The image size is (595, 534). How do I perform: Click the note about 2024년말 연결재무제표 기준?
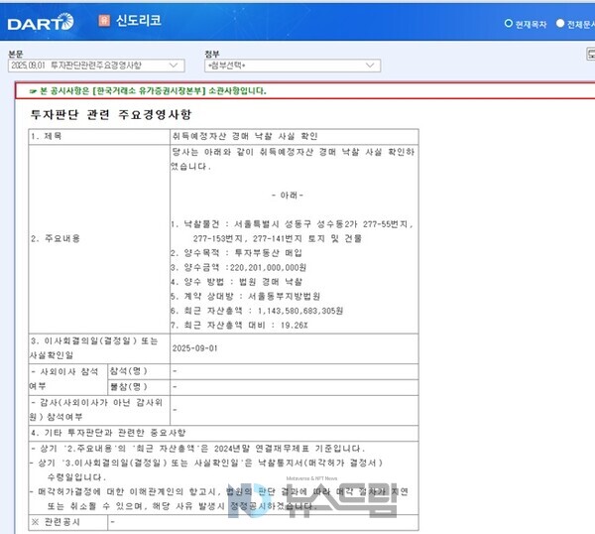197,449
